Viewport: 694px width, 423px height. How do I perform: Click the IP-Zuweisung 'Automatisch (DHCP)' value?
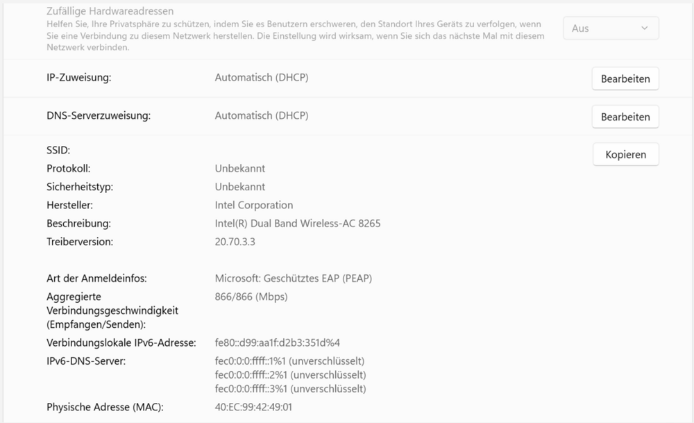(262, 78)
